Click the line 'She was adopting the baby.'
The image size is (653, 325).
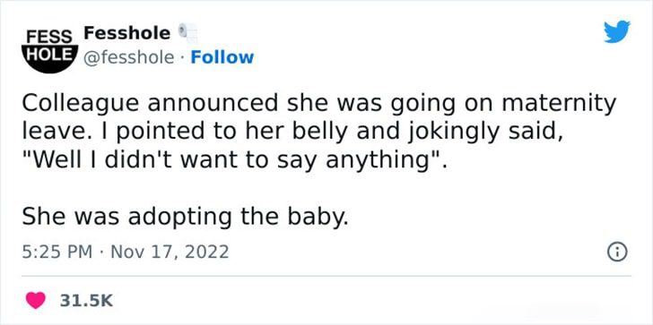click(185, 218)
